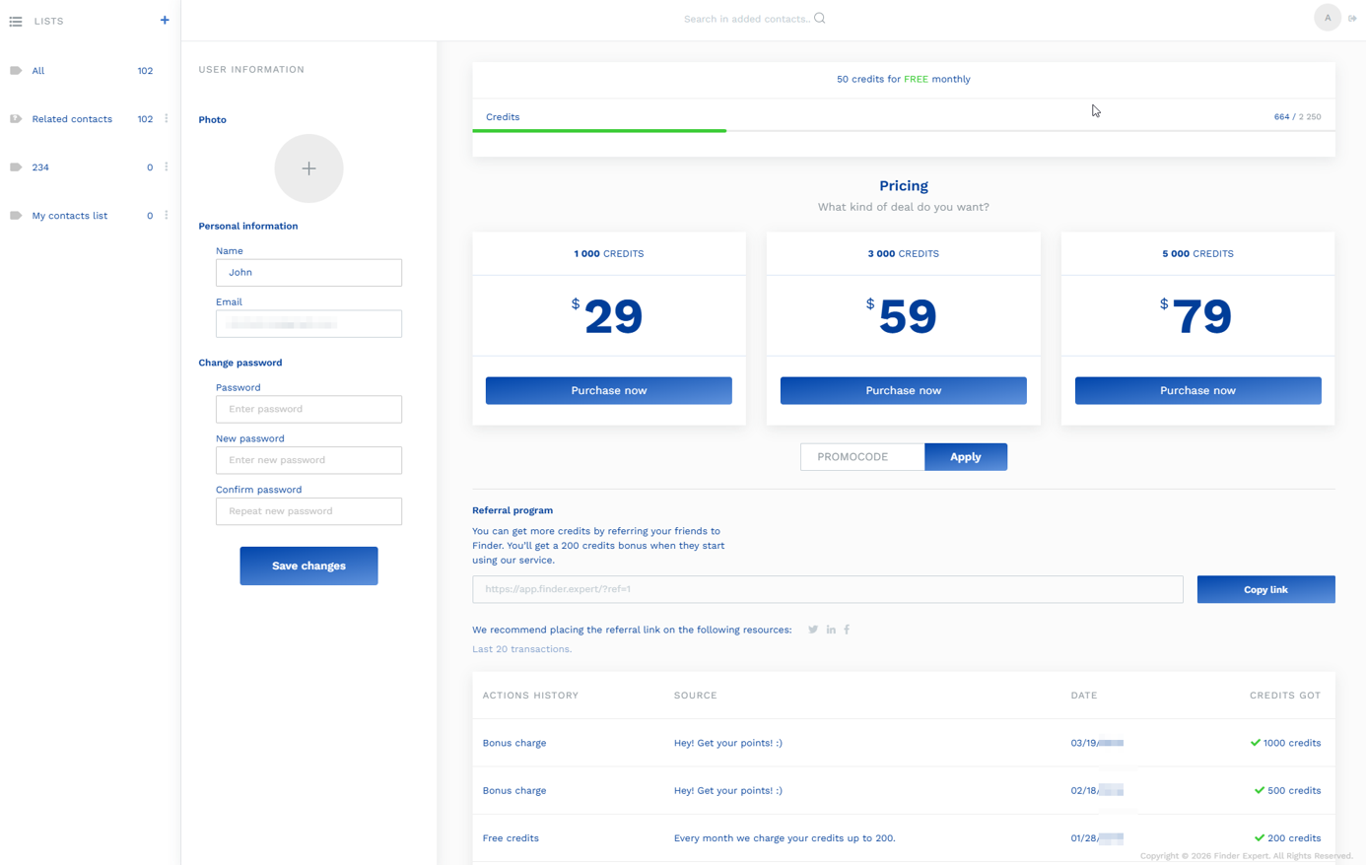Select the All contacts list
Viewport: 1366px width, 865px height.
click(38, 71)
